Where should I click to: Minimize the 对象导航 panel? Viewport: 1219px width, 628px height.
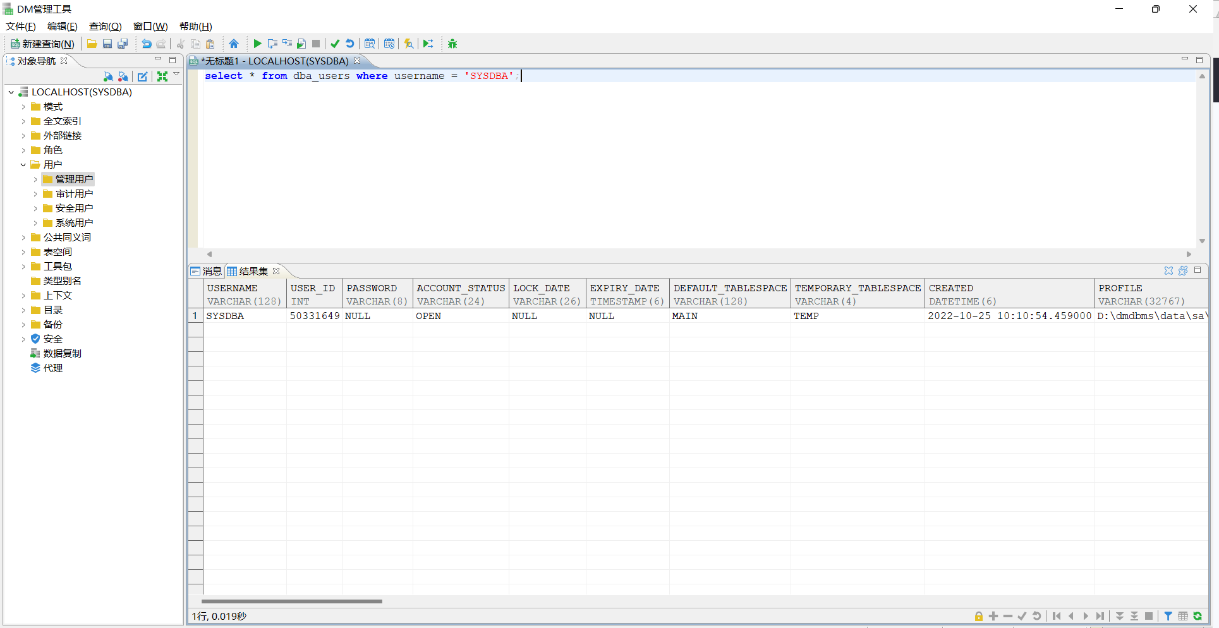[x=158, y=59]
